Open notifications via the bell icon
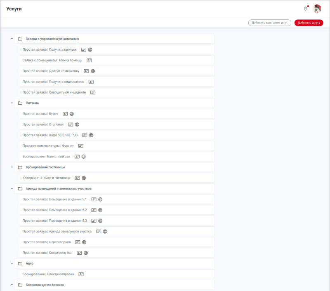Screen dimensions: 330x291 (x=305, y=8)
